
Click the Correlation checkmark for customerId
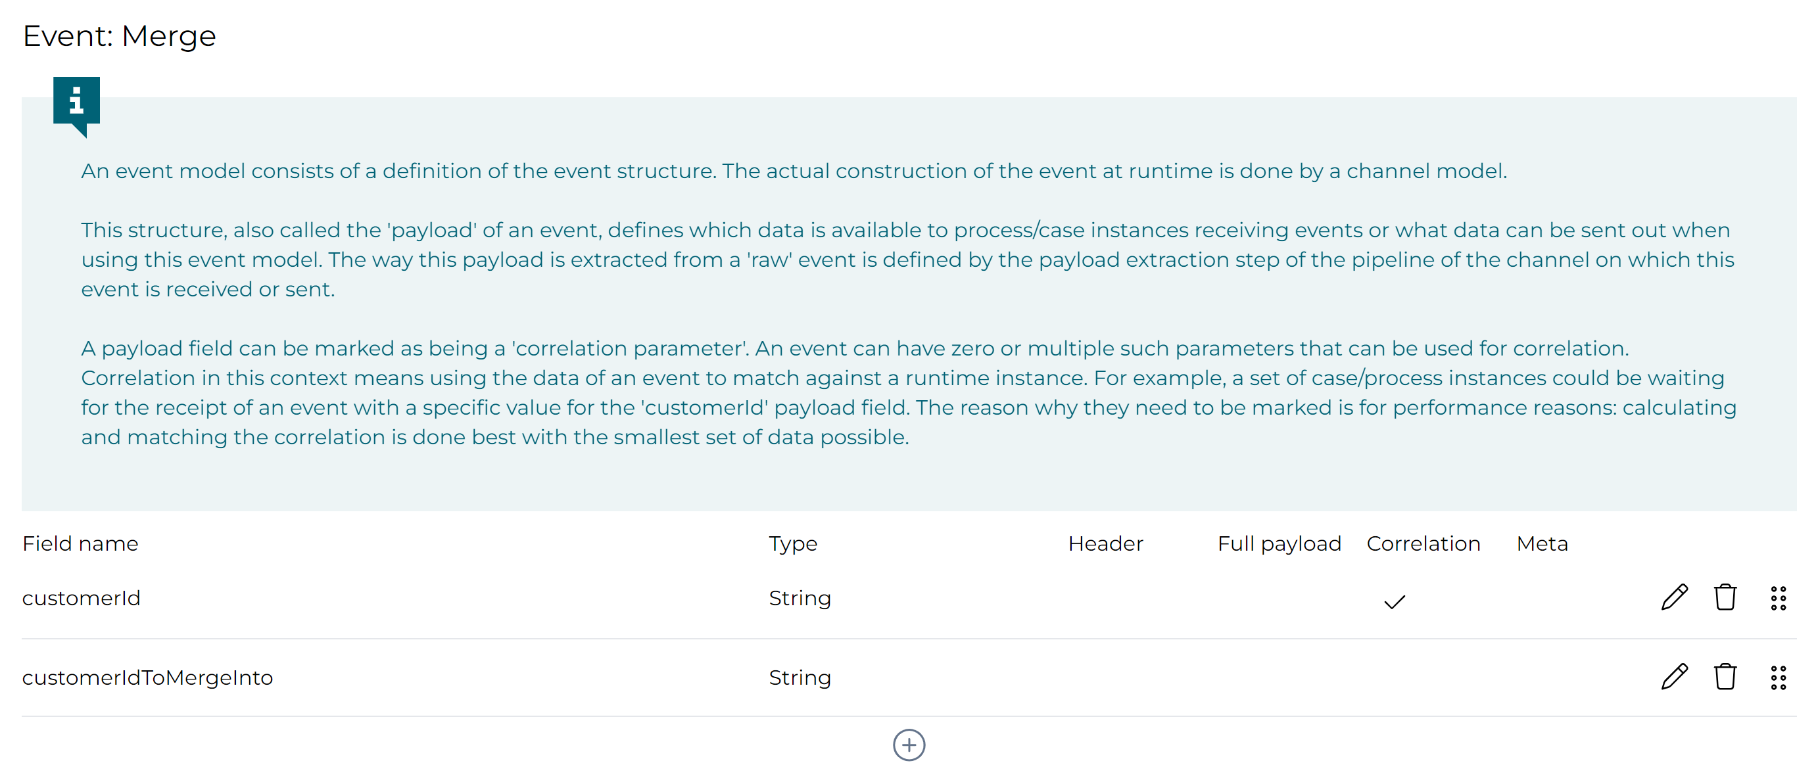[1395, 601]
